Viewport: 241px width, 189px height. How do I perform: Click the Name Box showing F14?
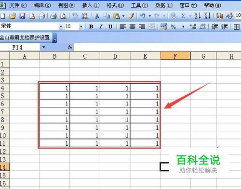click(x=20, y=47)
